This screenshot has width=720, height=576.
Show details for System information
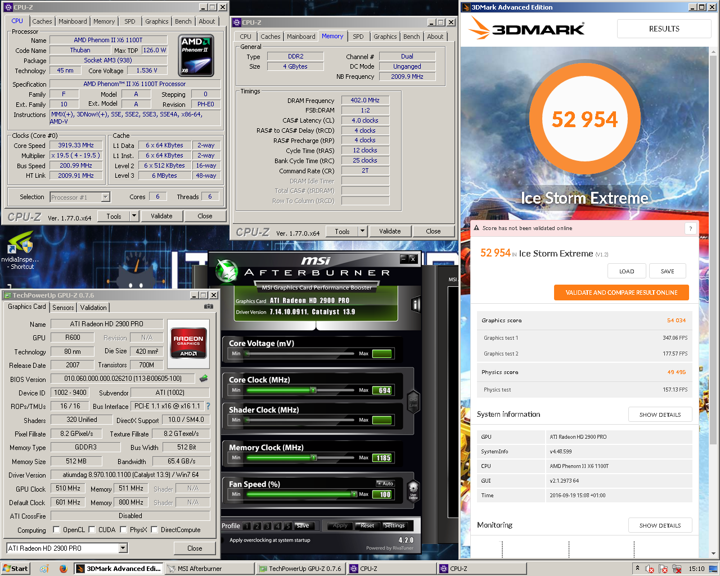tap(660, 415)
